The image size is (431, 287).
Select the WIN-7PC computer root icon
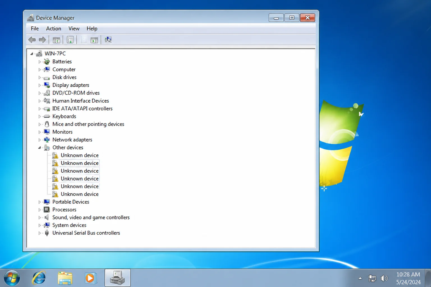[x=39, y=54]
